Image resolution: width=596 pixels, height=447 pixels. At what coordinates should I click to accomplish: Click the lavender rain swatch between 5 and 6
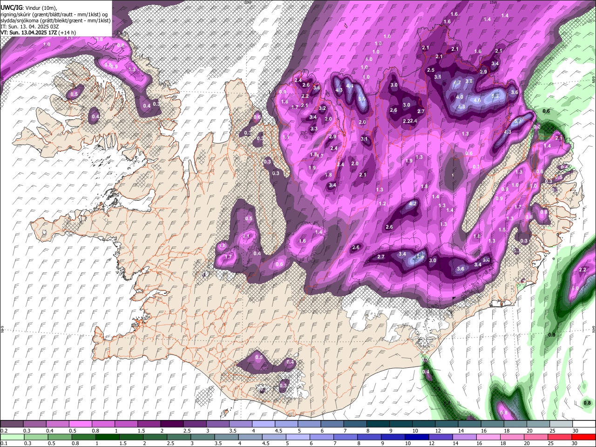pyautogui.click(x=298, y=437)
